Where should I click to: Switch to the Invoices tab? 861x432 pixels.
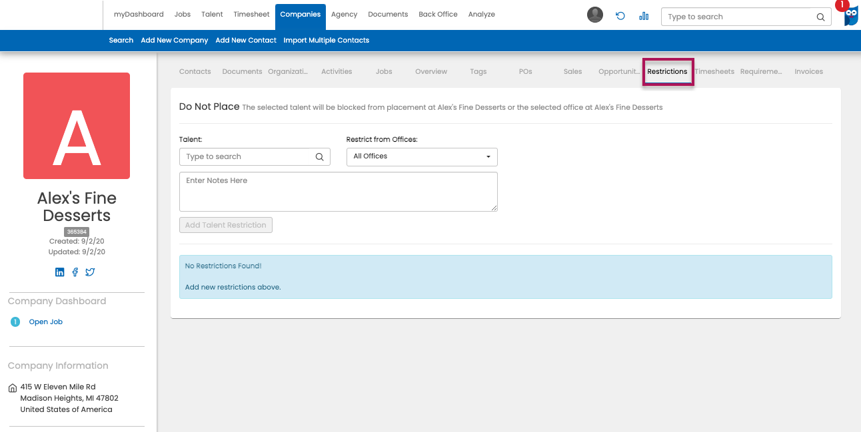[809, 72]
